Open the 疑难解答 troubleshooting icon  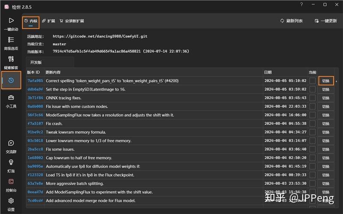[11, 59]
